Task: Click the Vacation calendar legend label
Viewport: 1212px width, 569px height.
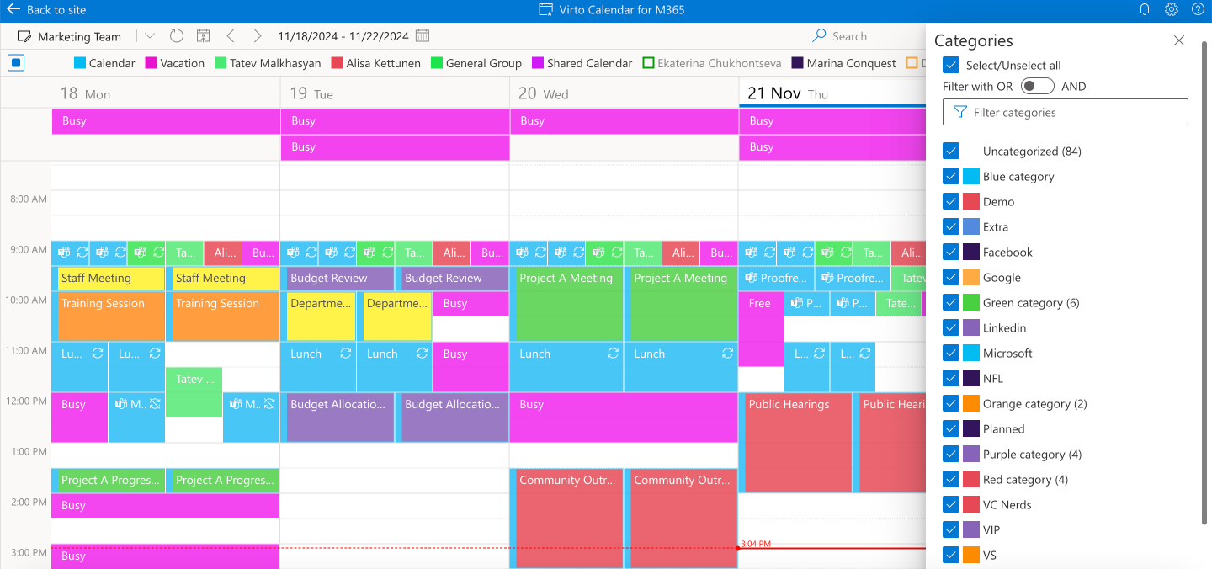Action: point(182,62)
